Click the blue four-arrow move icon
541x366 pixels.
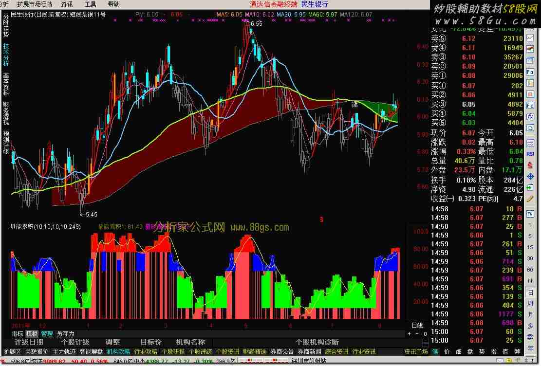(x=530, y=176)
